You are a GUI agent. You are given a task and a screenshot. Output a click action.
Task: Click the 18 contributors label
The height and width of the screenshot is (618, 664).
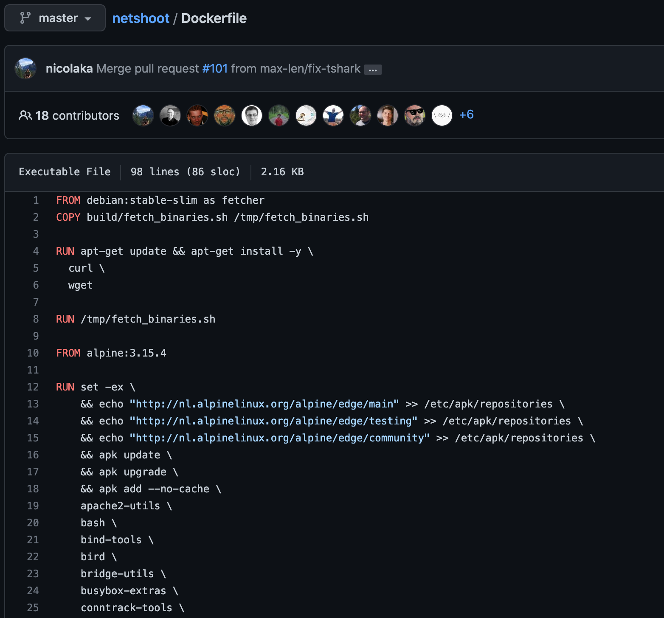coord(77,115)
